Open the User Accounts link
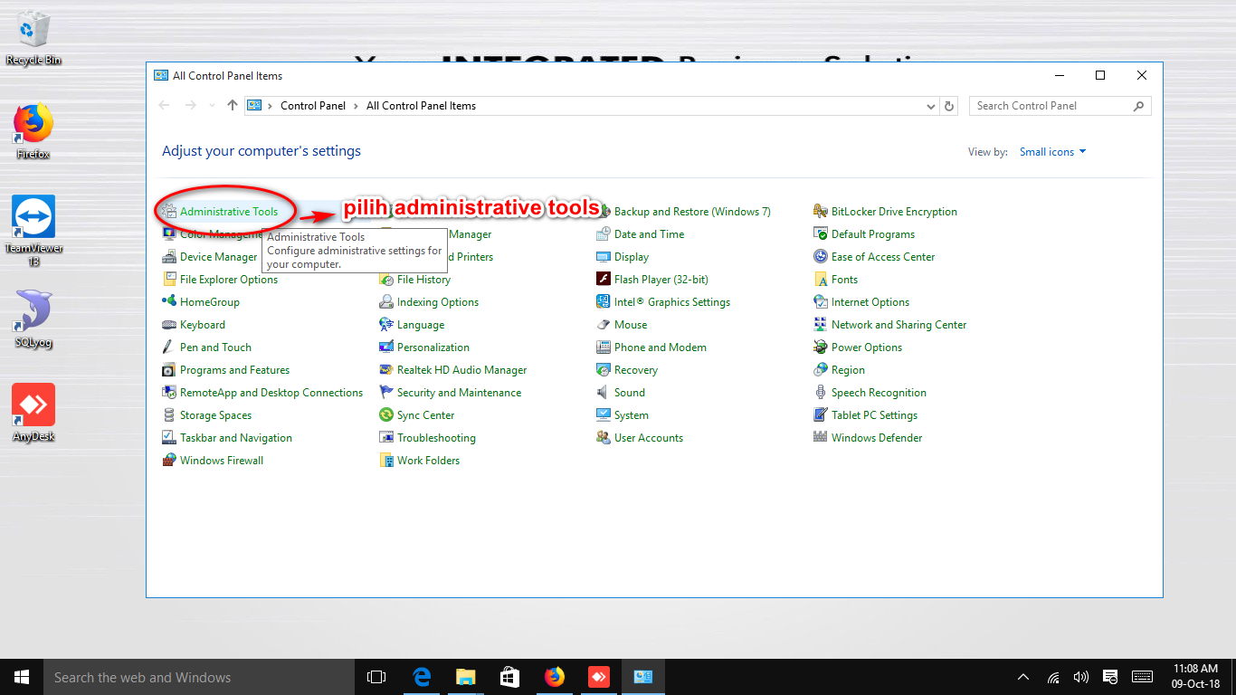Viewport: 1236px width, 695px height. 648,438
